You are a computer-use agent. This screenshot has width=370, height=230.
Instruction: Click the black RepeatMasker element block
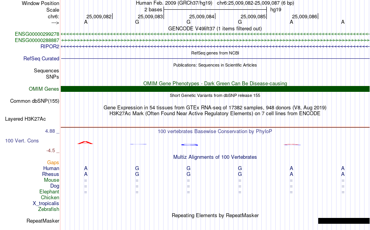point(344,221)
